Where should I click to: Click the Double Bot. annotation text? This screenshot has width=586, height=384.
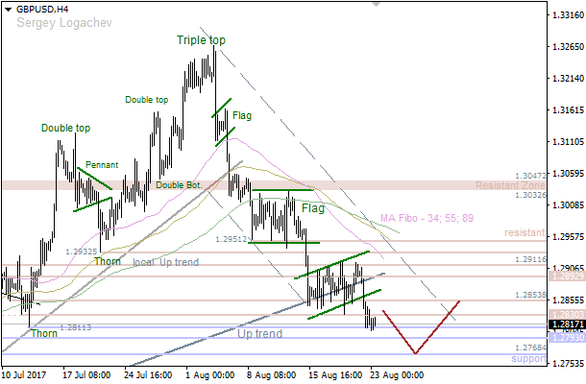pyautogui.click(x=179, y=185)
